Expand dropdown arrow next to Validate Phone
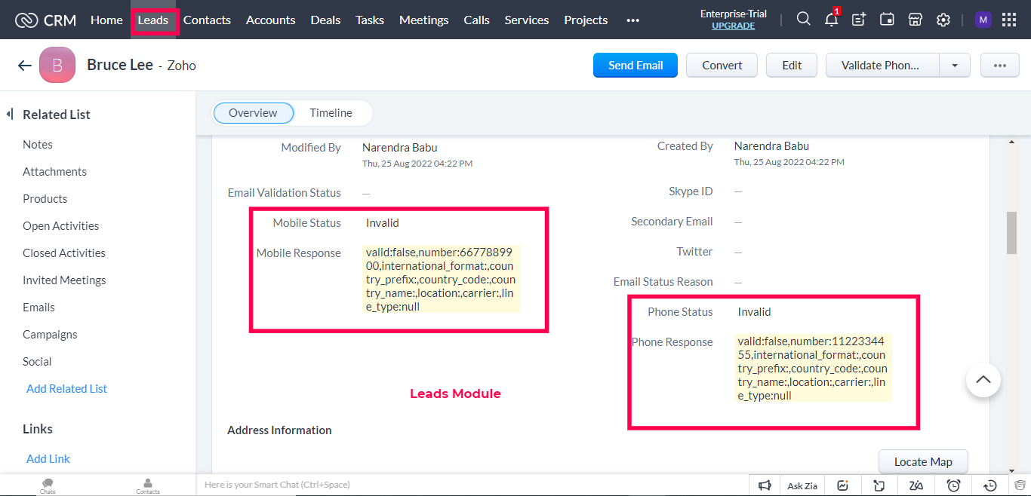 coord(955,66)
